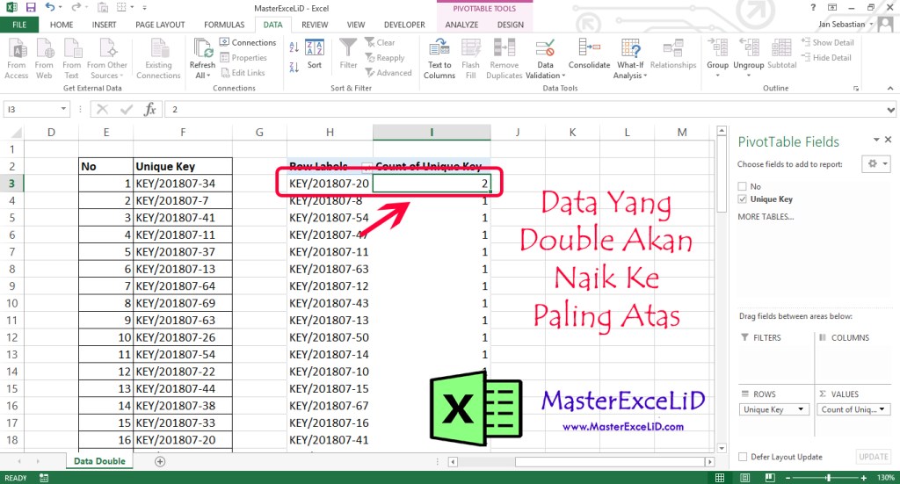Click the Jan Sebastian account name

pos(841,24)
